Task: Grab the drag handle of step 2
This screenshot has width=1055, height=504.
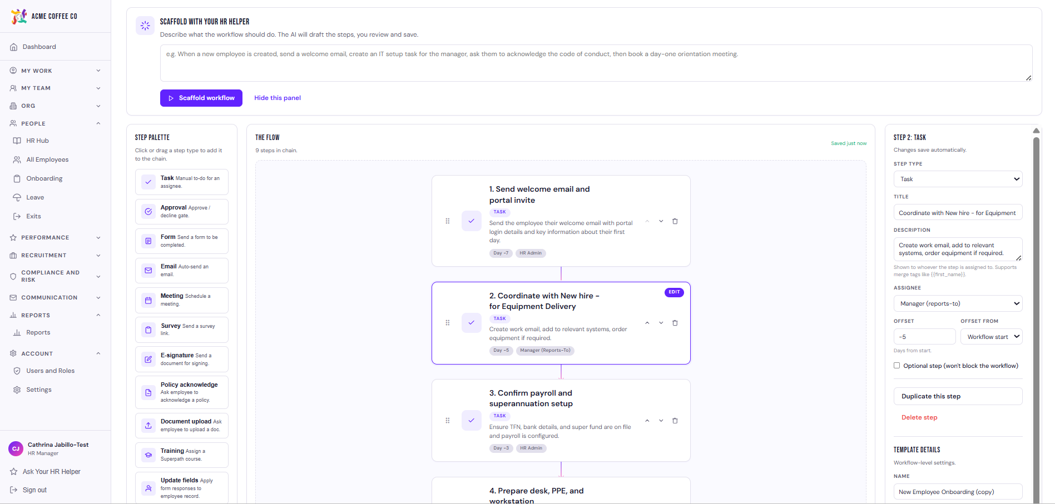Action: tap(448, 323)
